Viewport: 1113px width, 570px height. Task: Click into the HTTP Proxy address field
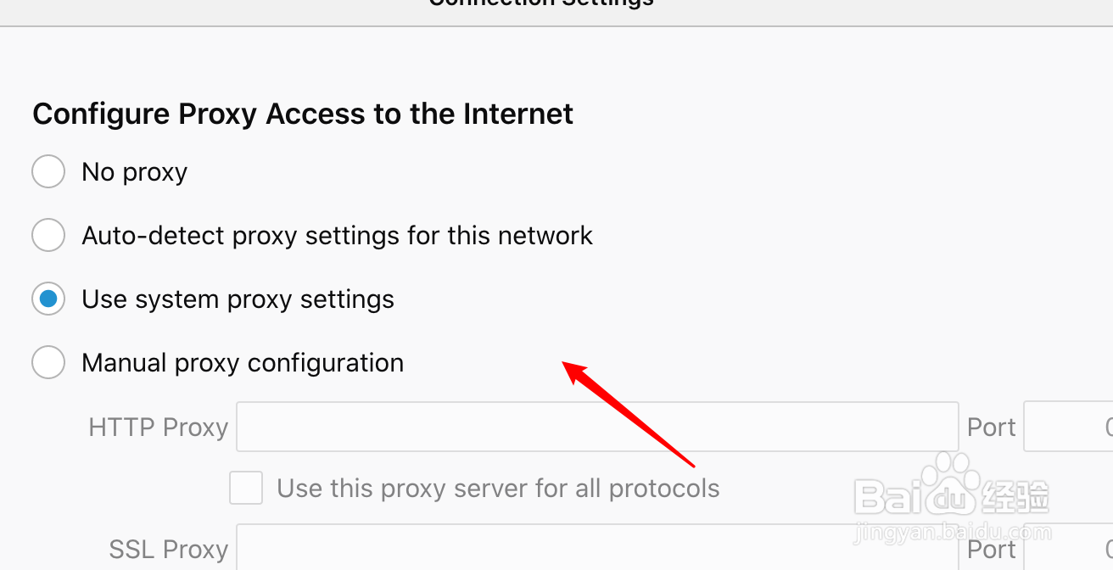pos(596,427)
